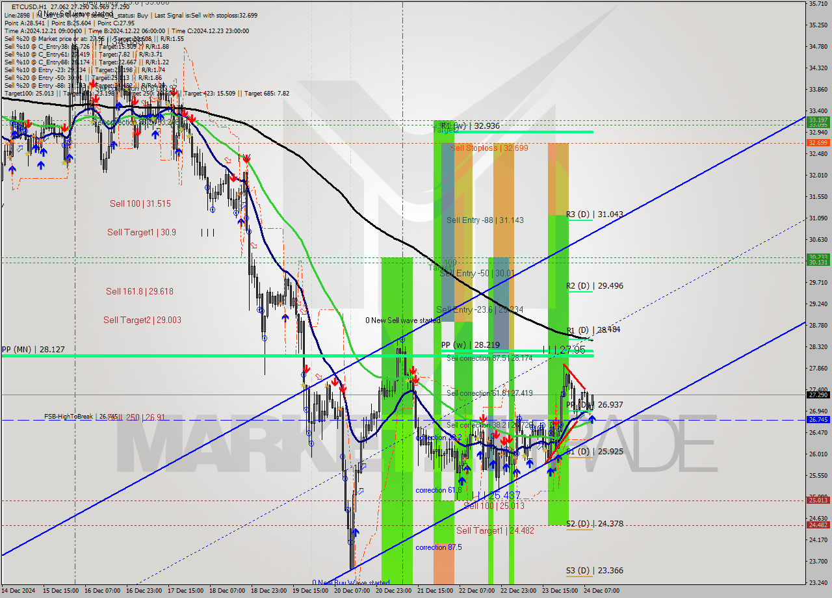832x598 pixels.
Task: Select the 'Sell 100 | 25.013' label
Action: tap(494, 506)
